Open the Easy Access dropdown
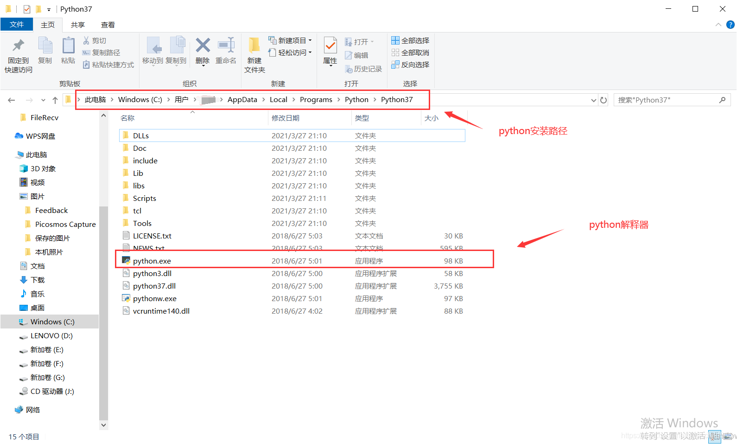Screen dimensions: 737x444 coord(290,52)
